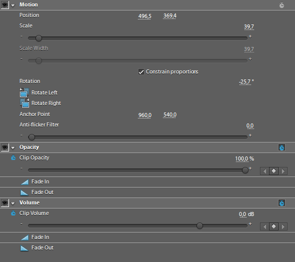Collapse the Opacity section
This screenshot has width=295, height=262.
click(x=13, y=148)
